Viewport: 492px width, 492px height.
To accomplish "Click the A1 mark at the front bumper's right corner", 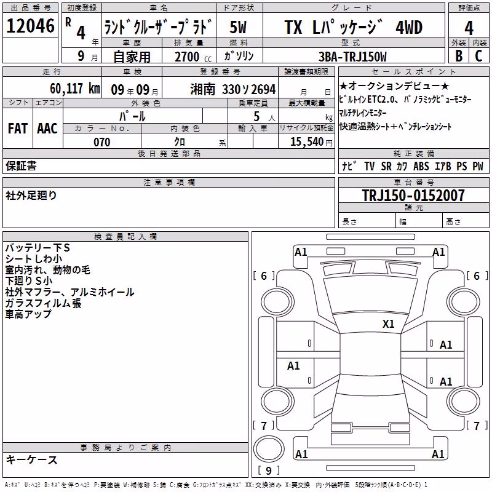I will pyautogui.click(x=438, y=252).
